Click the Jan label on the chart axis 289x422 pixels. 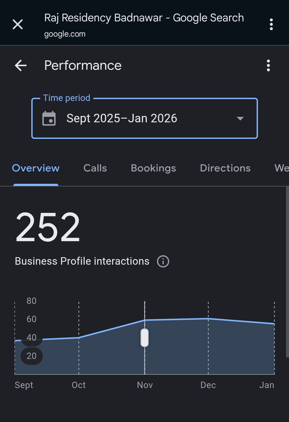(x=267, y=385)
